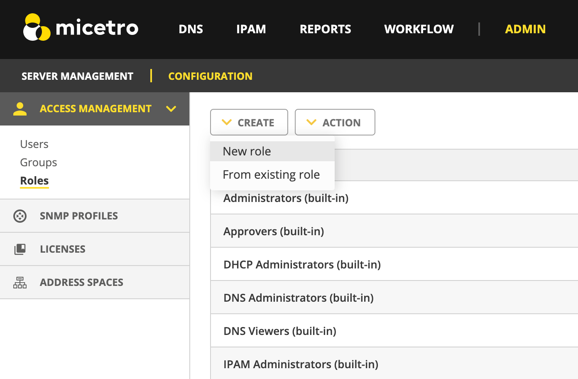Collapse the Access Management section chevron
Viewport: 578px width, 379px height.
(x=171, y=109)
